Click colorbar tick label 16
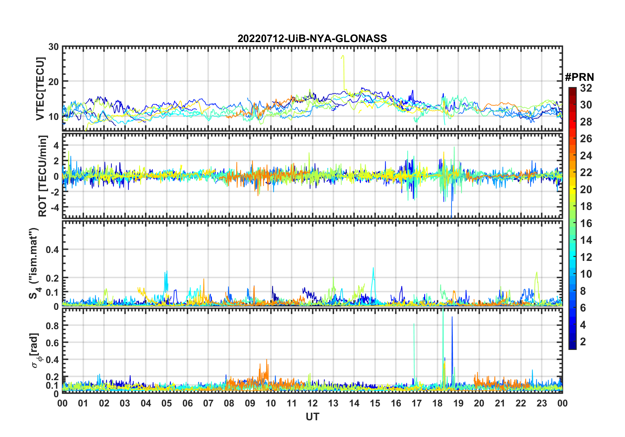The height and width of the screenshot is (437, 625). click(x=586, y=223)
